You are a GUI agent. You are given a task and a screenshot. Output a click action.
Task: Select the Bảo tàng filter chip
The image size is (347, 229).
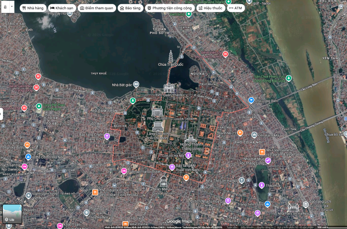coord(130,8)
